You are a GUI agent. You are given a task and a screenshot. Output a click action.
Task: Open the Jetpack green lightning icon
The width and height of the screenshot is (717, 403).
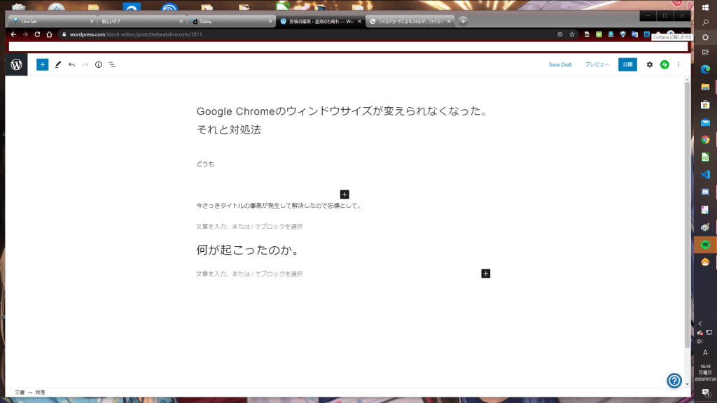[x=664, y=64]
